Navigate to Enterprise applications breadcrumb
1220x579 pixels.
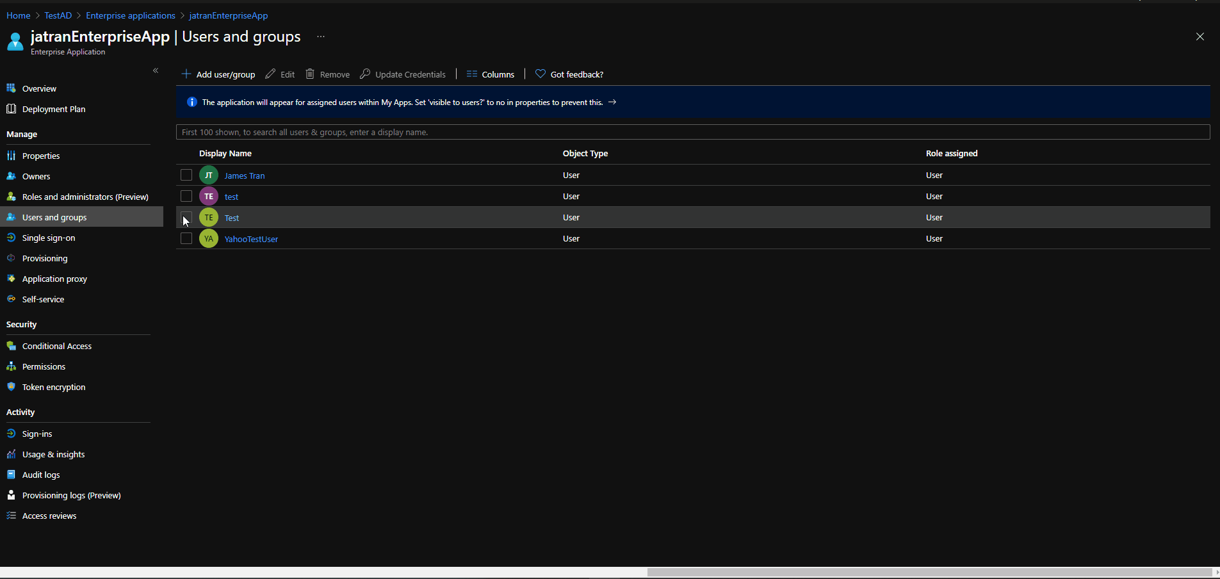pyautogui.click(x=130, y=15)
